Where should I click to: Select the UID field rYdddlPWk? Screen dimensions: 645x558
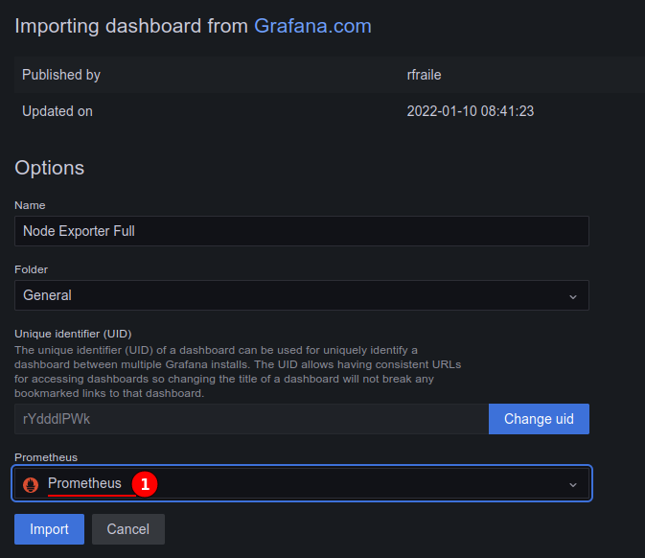(x=251, y=419)
